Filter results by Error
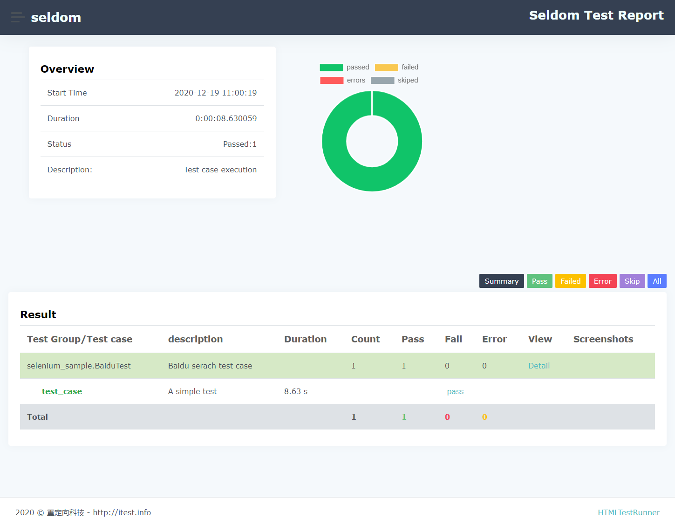This screenshot has height=525, width=675. tap(602, 281)
